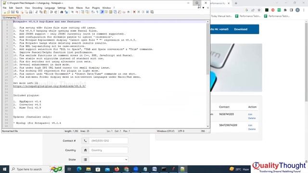Click the New file icon in Notepad++ toolbar
This screenshot has height=173, width=308.
point(5,12)
